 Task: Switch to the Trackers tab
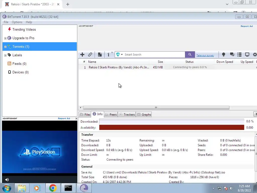126,115
